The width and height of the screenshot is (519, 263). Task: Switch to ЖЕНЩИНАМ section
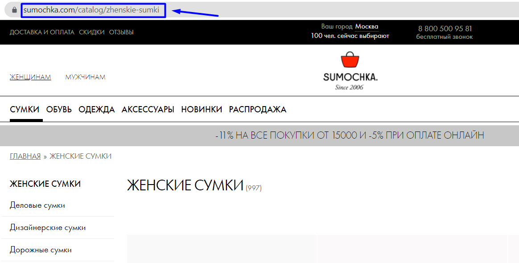[30, 77]
